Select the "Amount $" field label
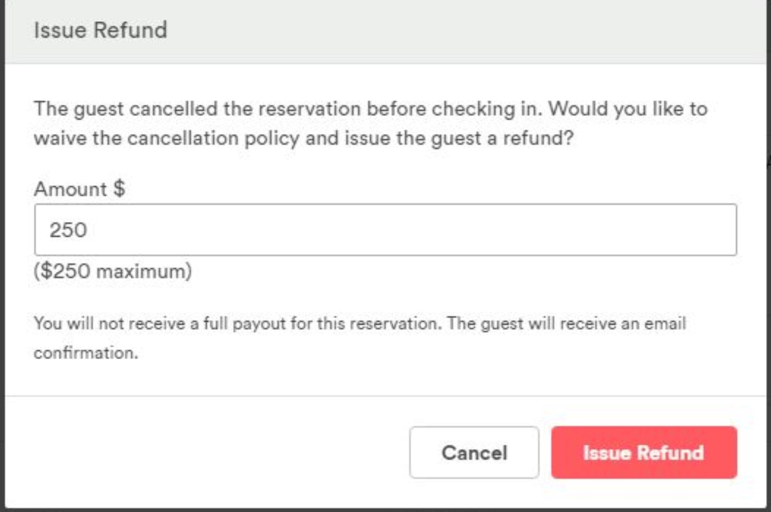This screenshot has height=512, width=771. (79, 189)
